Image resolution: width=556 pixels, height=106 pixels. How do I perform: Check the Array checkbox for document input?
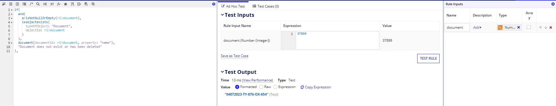[529, 27]
